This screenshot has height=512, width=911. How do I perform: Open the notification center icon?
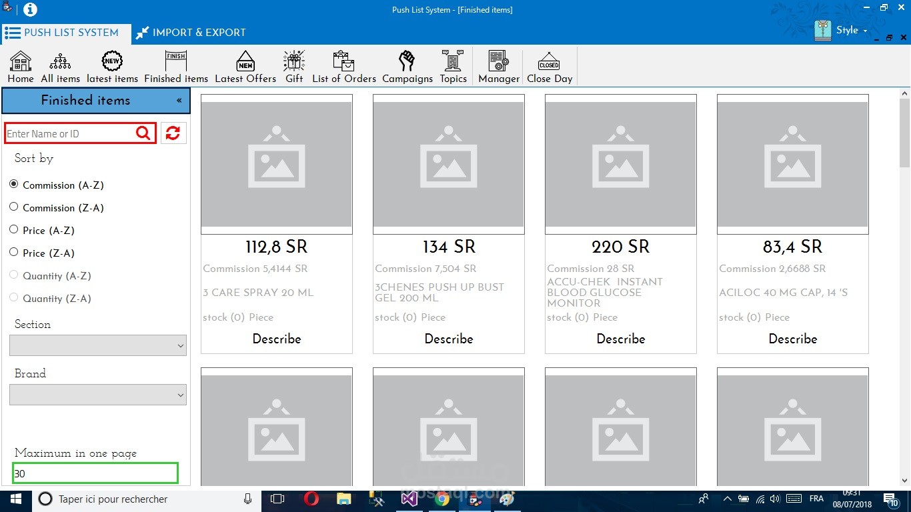pos(892,499)
